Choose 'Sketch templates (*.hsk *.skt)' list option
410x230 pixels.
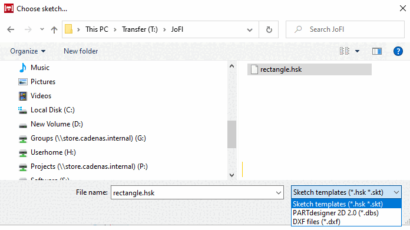[346, 204]
